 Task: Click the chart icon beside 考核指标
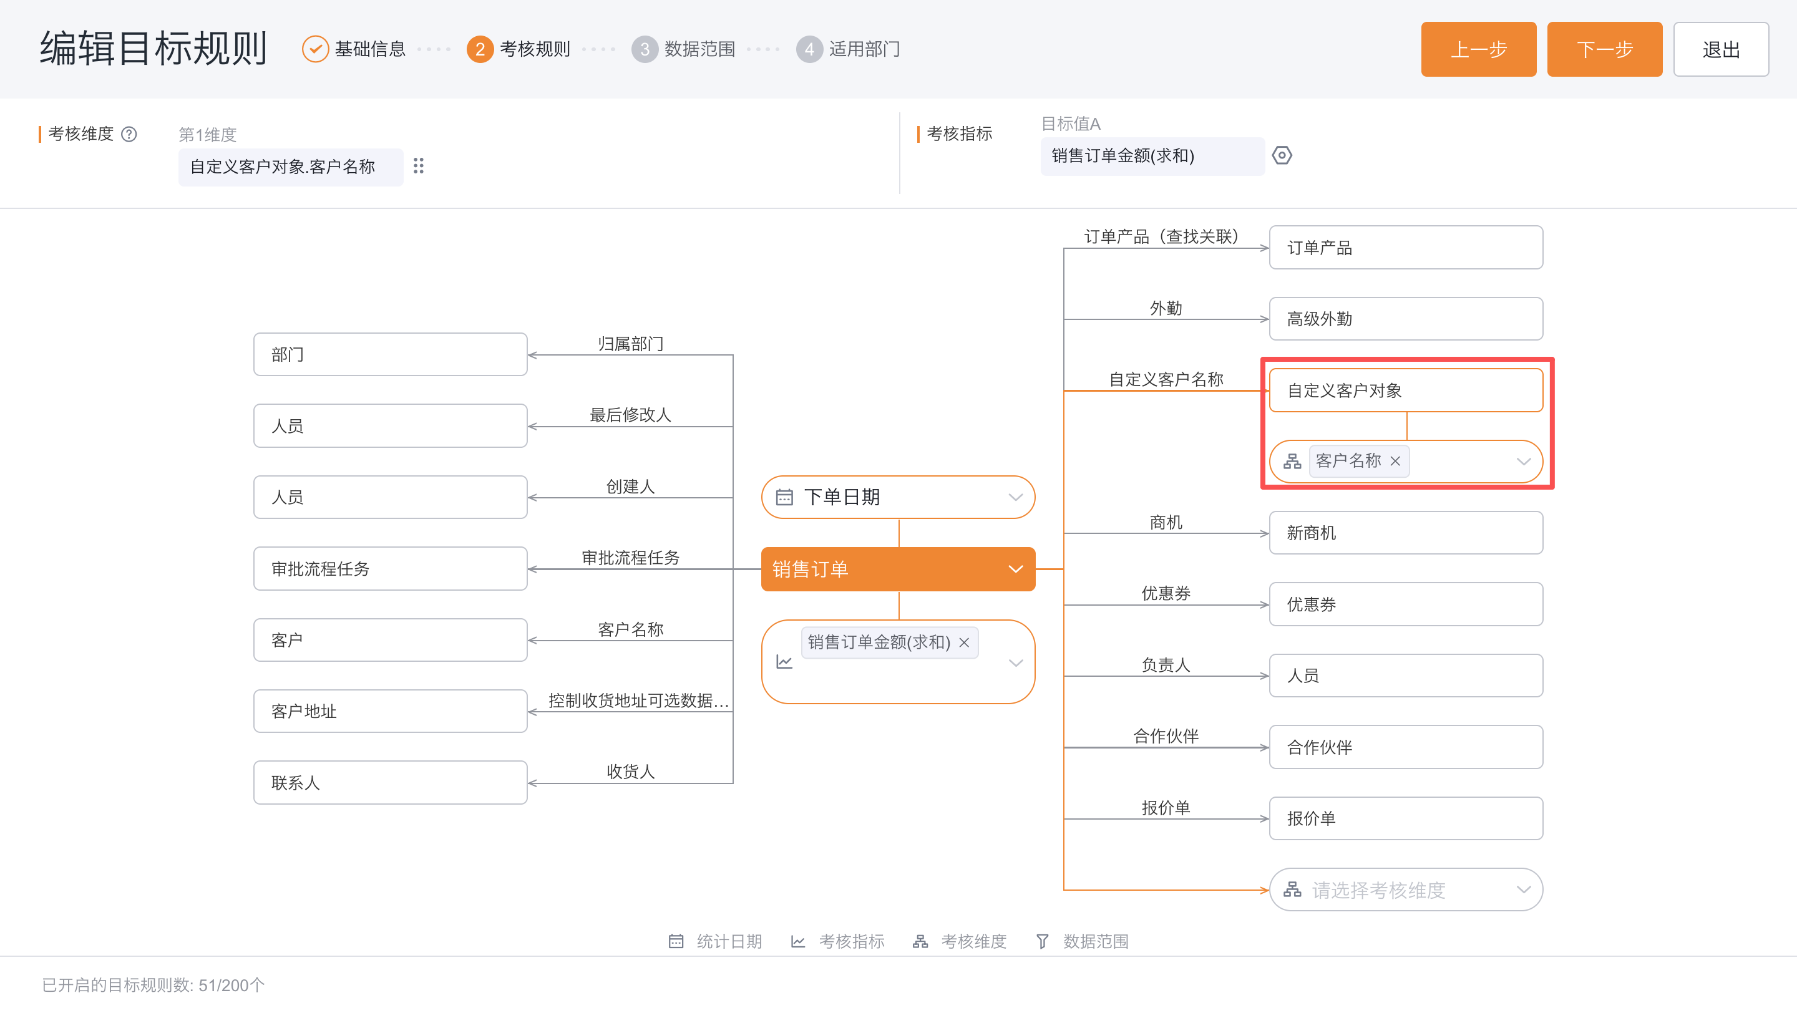click(797, 941)
